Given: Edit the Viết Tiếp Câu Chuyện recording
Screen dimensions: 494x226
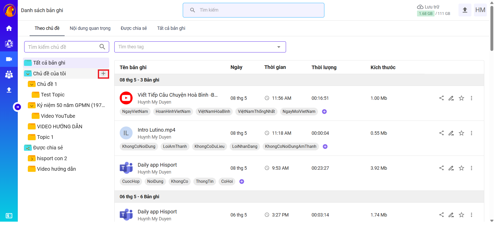Looking at the screenshot, I should (x=451, y=98).
